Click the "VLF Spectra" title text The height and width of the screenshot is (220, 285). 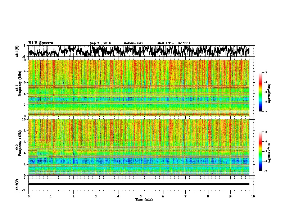[41, 43]
